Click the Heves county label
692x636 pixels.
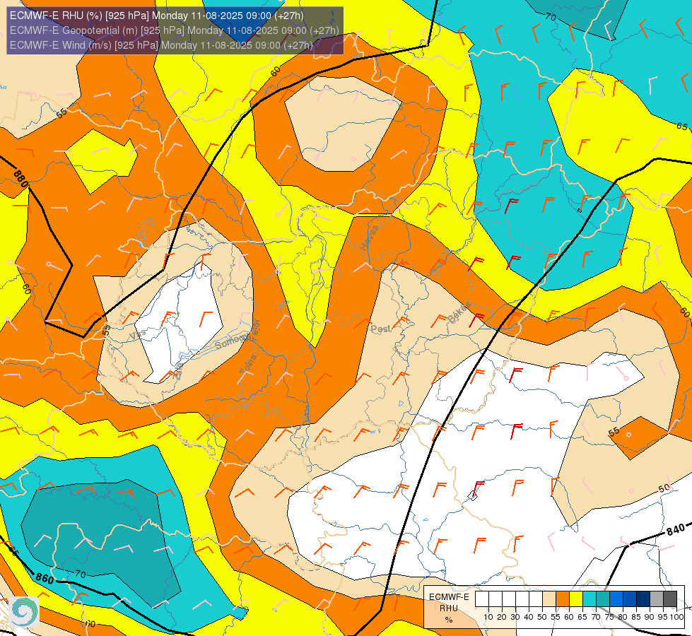pyautogui.click(x=370, y=237)
